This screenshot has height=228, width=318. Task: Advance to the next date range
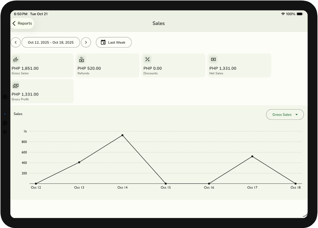(x=86, y=42)
